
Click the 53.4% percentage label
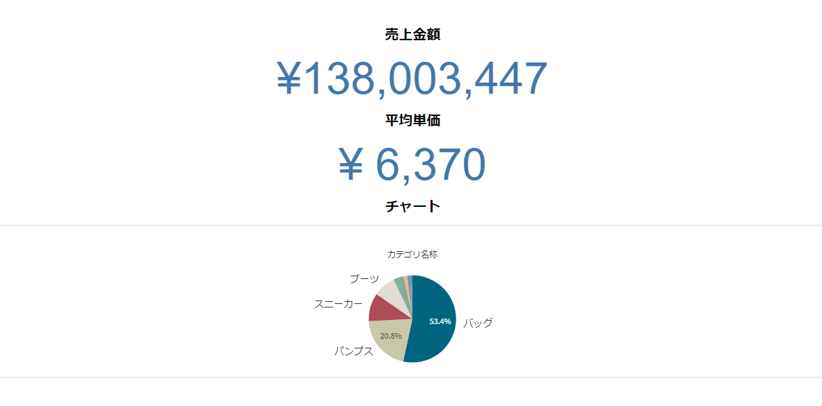(x=440, y=321)
